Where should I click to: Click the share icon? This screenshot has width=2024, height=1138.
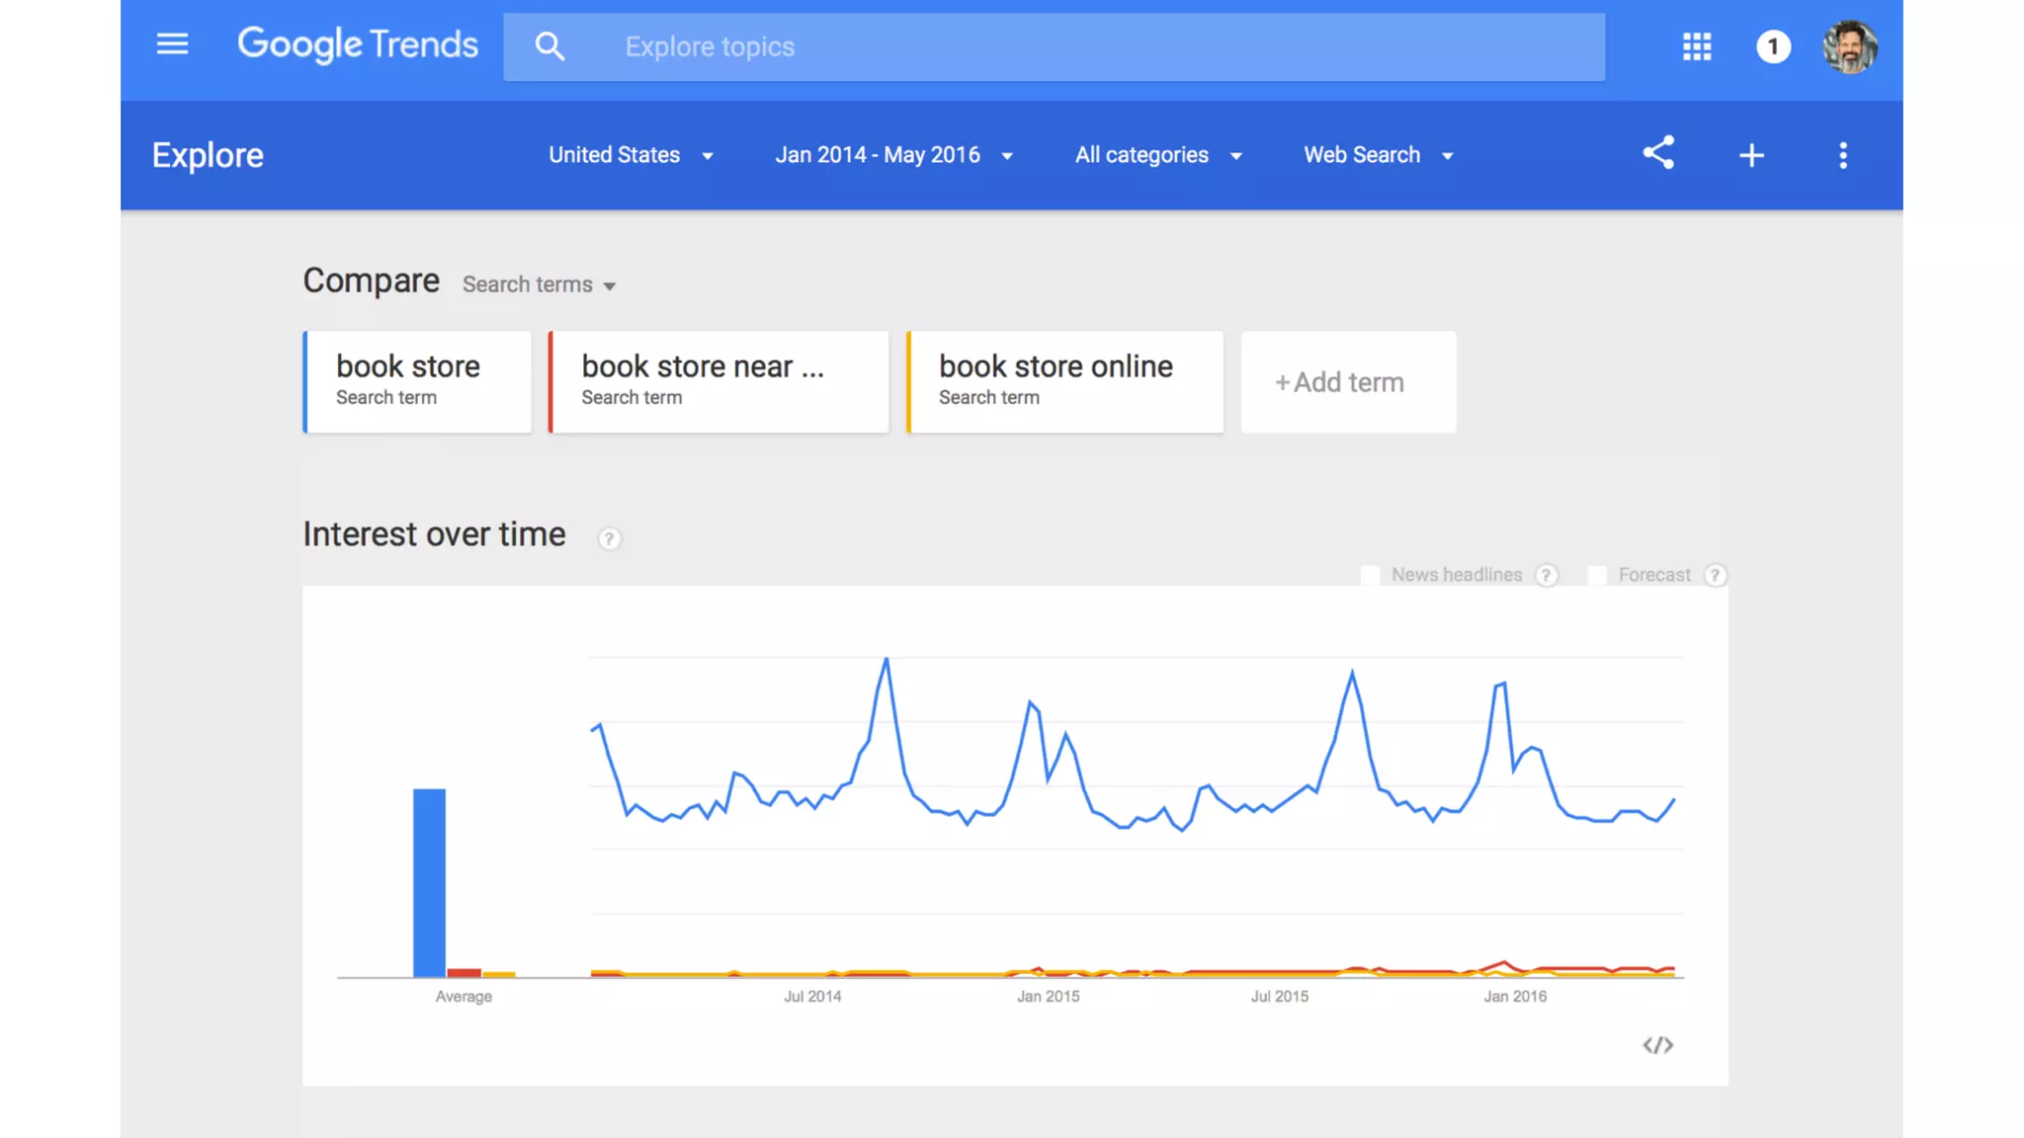coord(1658,153)
